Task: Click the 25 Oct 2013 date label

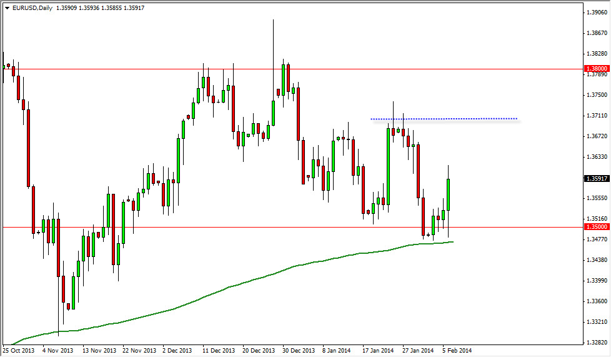Action: 19,350
